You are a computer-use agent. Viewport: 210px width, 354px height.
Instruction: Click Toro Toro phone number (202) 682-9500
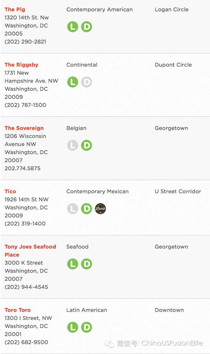coord(26,342)
